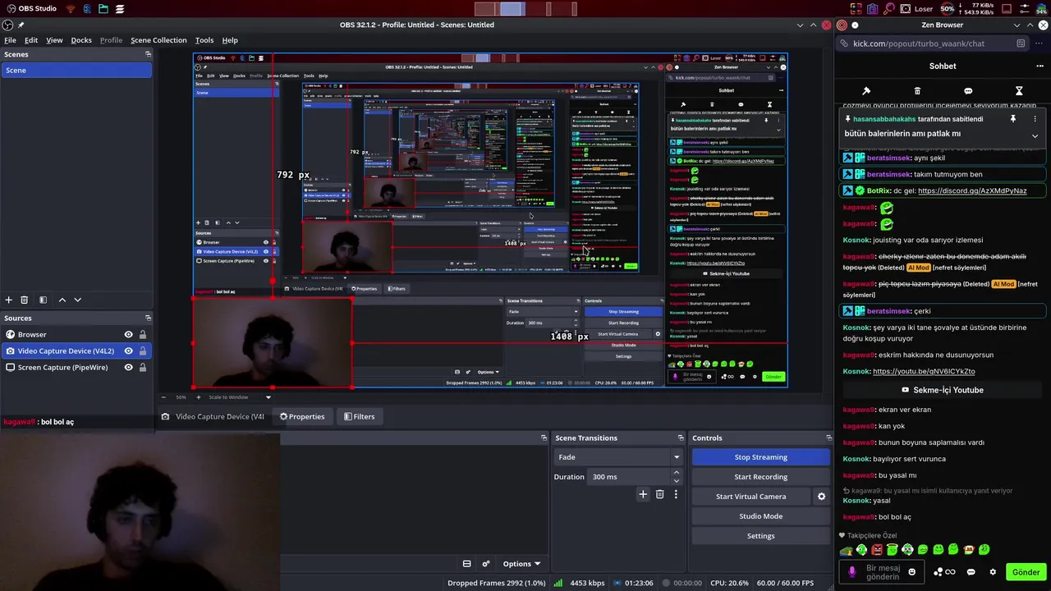Click Stop Streaming button
This screenshot has height=591, width=1051.
click(761, 457)
